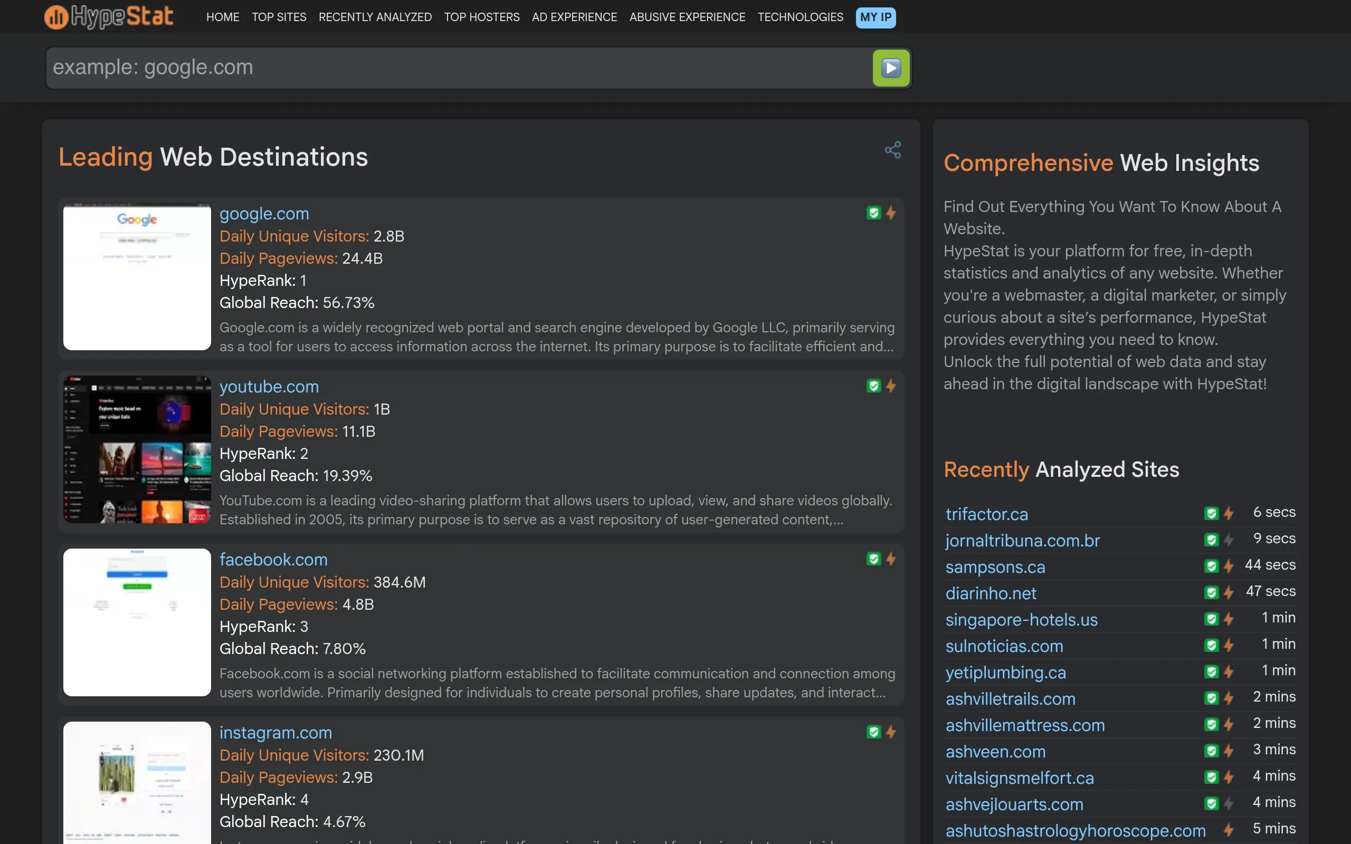Screen dimensions: 1351x844
Task: Click the shield icon in sampsons.ca row
Action: pos(1211,566)
